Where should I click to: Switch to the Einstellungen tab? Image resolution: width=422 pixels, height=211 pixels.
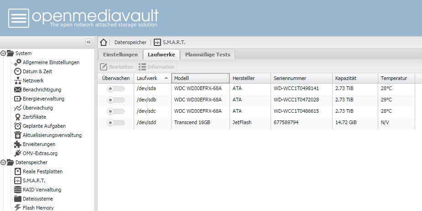click(120, 55)
